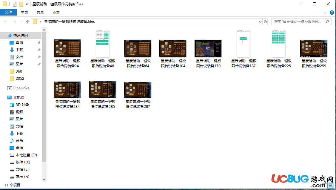Open the recent locations dropdown arrow

[x=21, y=22]
